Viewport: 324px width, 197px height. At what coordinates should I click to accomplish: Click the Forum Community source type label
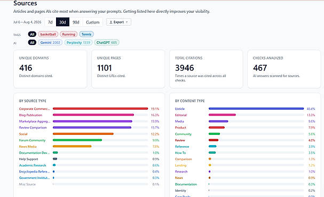pos(32,140)
